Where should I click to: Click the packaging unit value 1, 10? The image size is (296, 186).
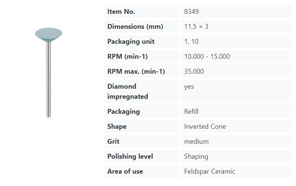191,42
